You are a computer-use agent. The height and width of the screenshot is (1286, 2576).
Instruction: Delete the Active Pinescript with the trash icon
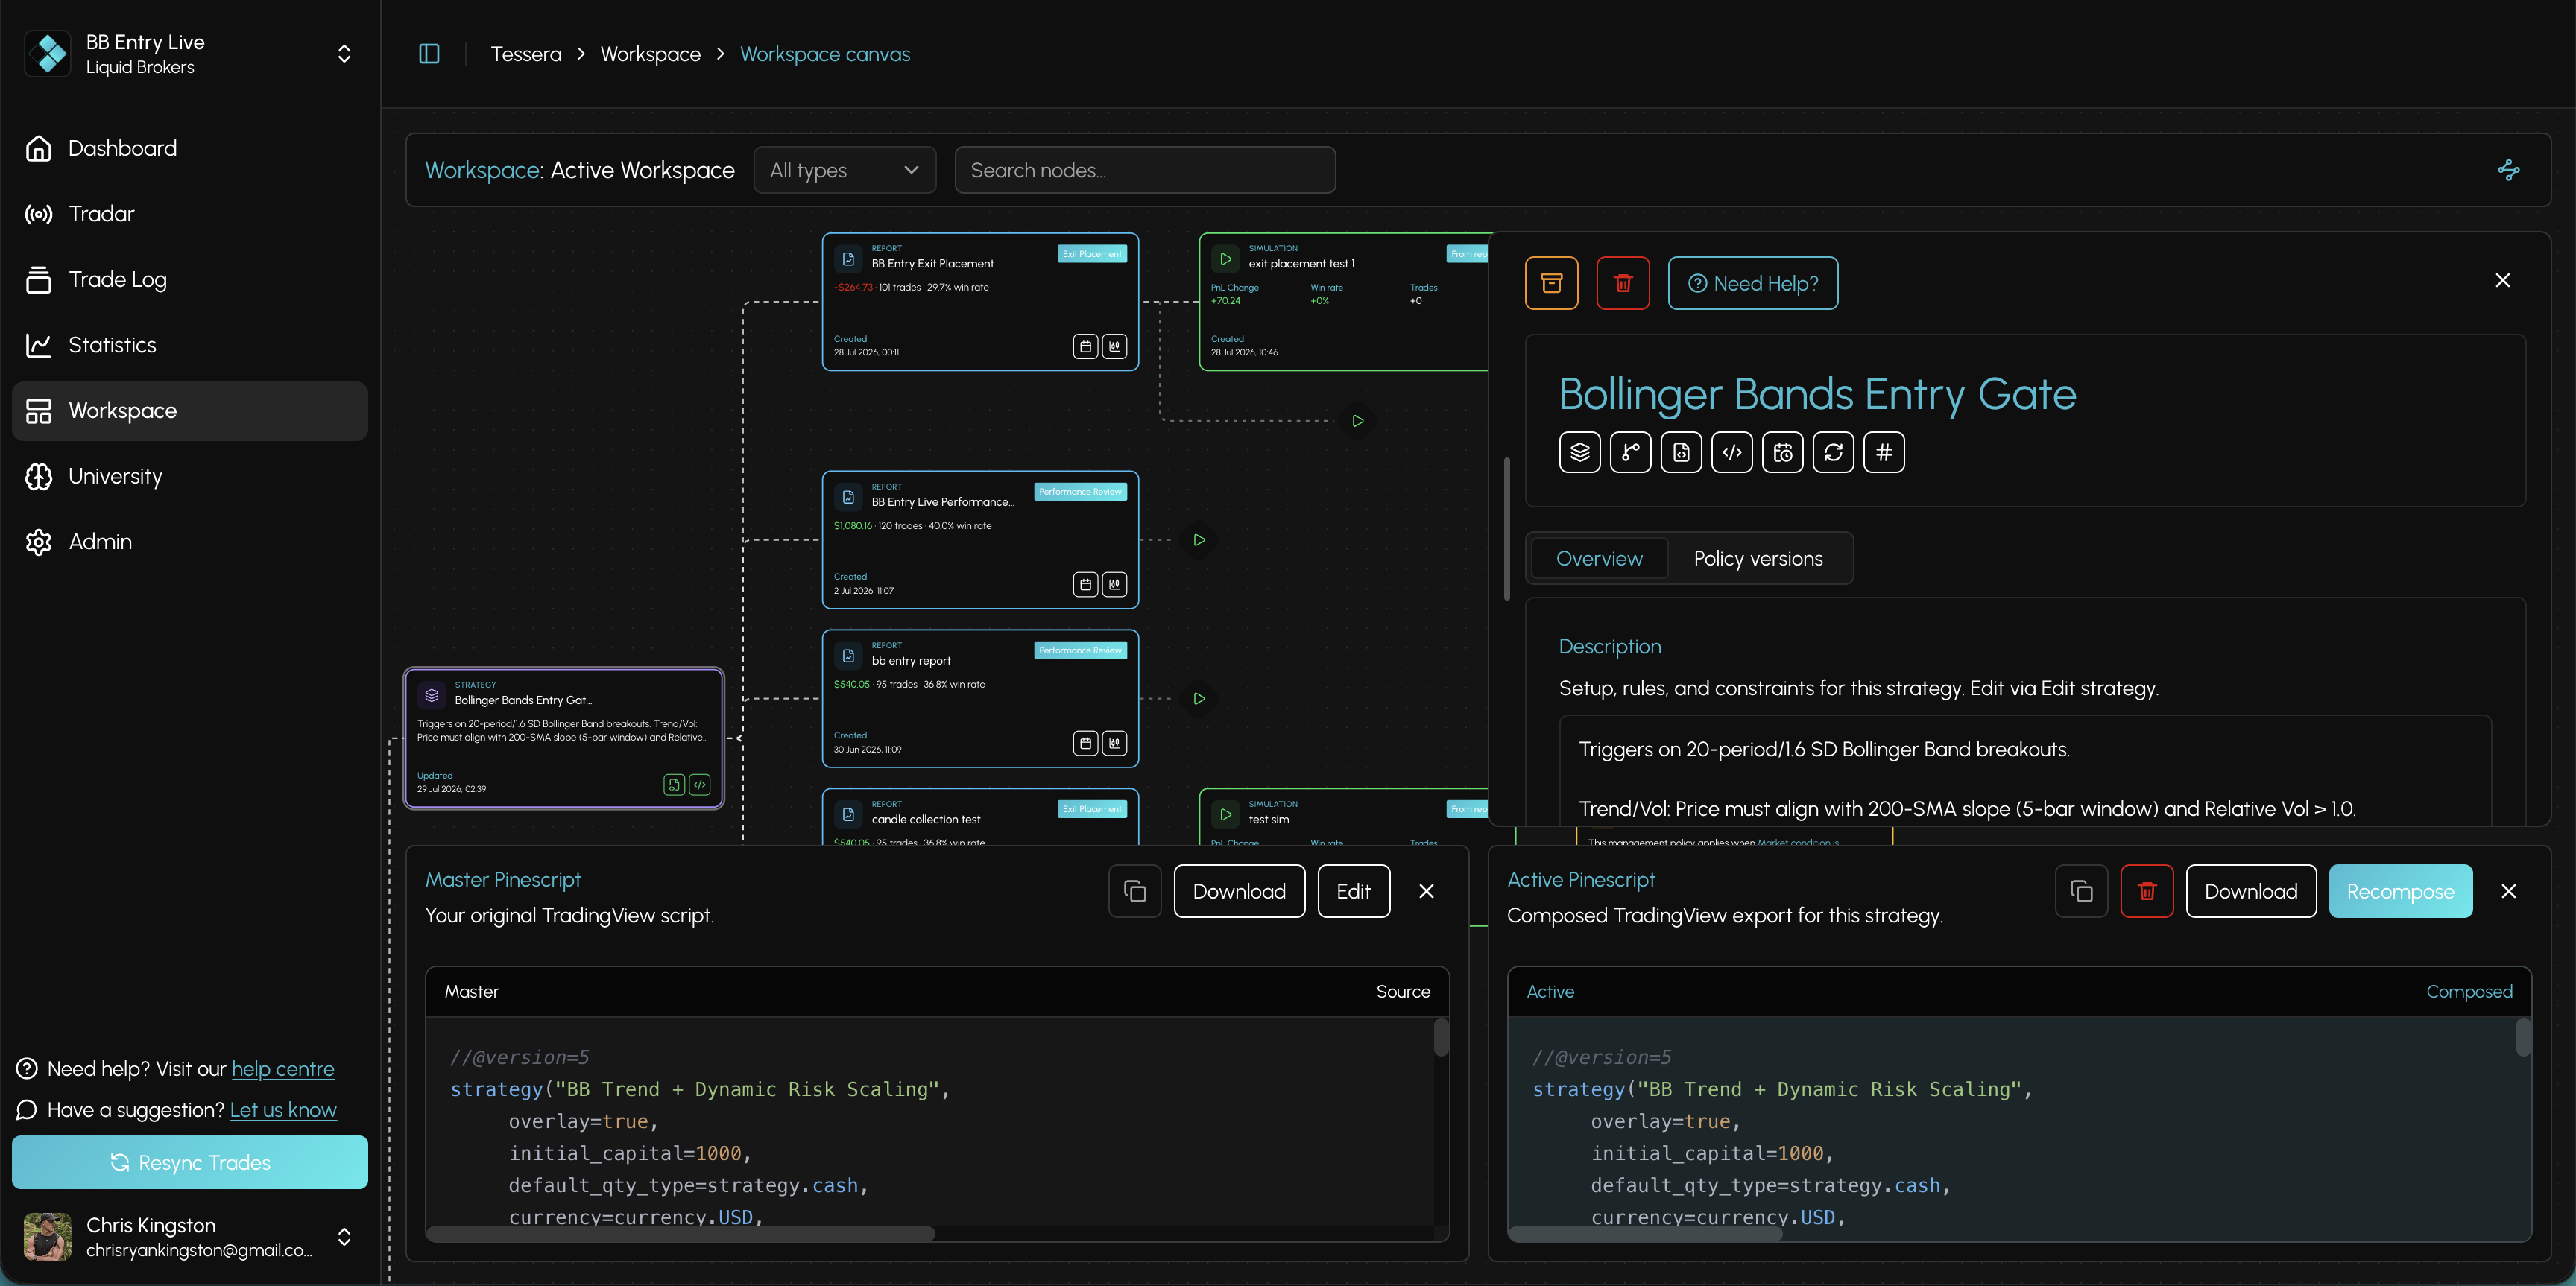click(2147, 891)
